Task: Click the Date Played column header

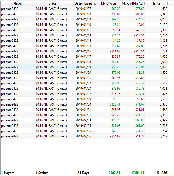Action: [x=83, y=3]
